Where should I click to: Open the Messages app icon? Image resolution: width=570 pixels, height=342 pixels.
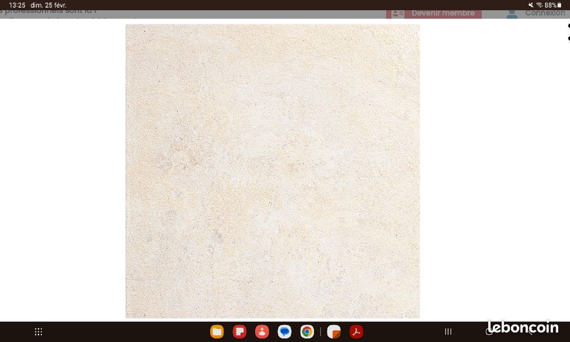(x=285, y=332)
